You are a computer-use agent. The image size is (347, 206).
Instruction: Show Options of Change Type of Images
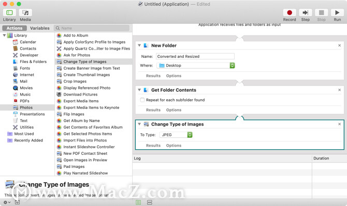click(173, 146)
